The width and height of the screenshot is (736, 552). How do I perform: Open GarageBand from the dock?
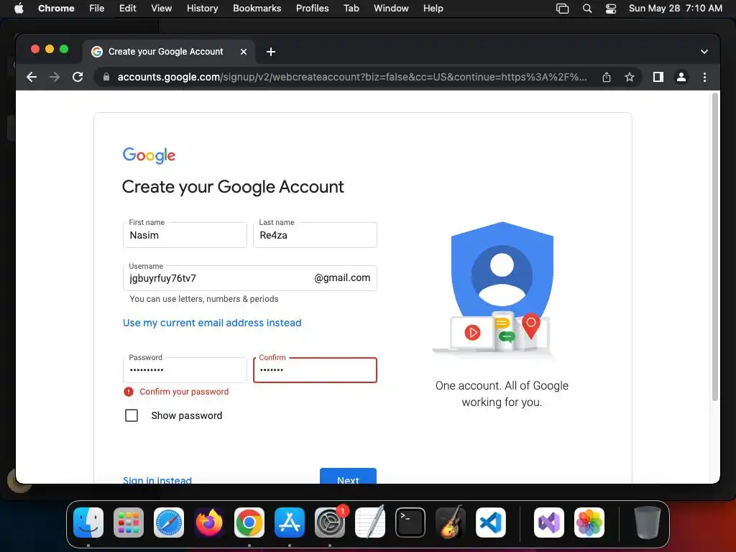coord(451,523)
